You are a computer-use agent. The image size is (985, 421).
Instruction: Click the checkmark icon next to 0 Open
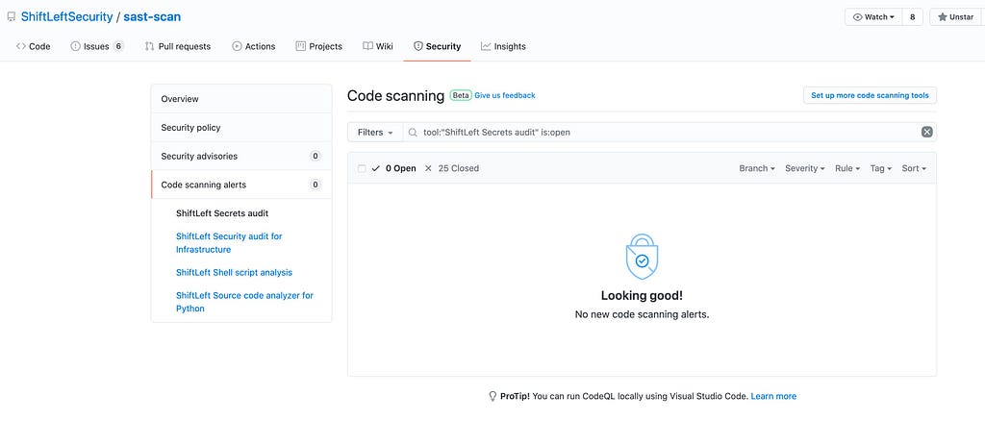(x=375, y=168)
